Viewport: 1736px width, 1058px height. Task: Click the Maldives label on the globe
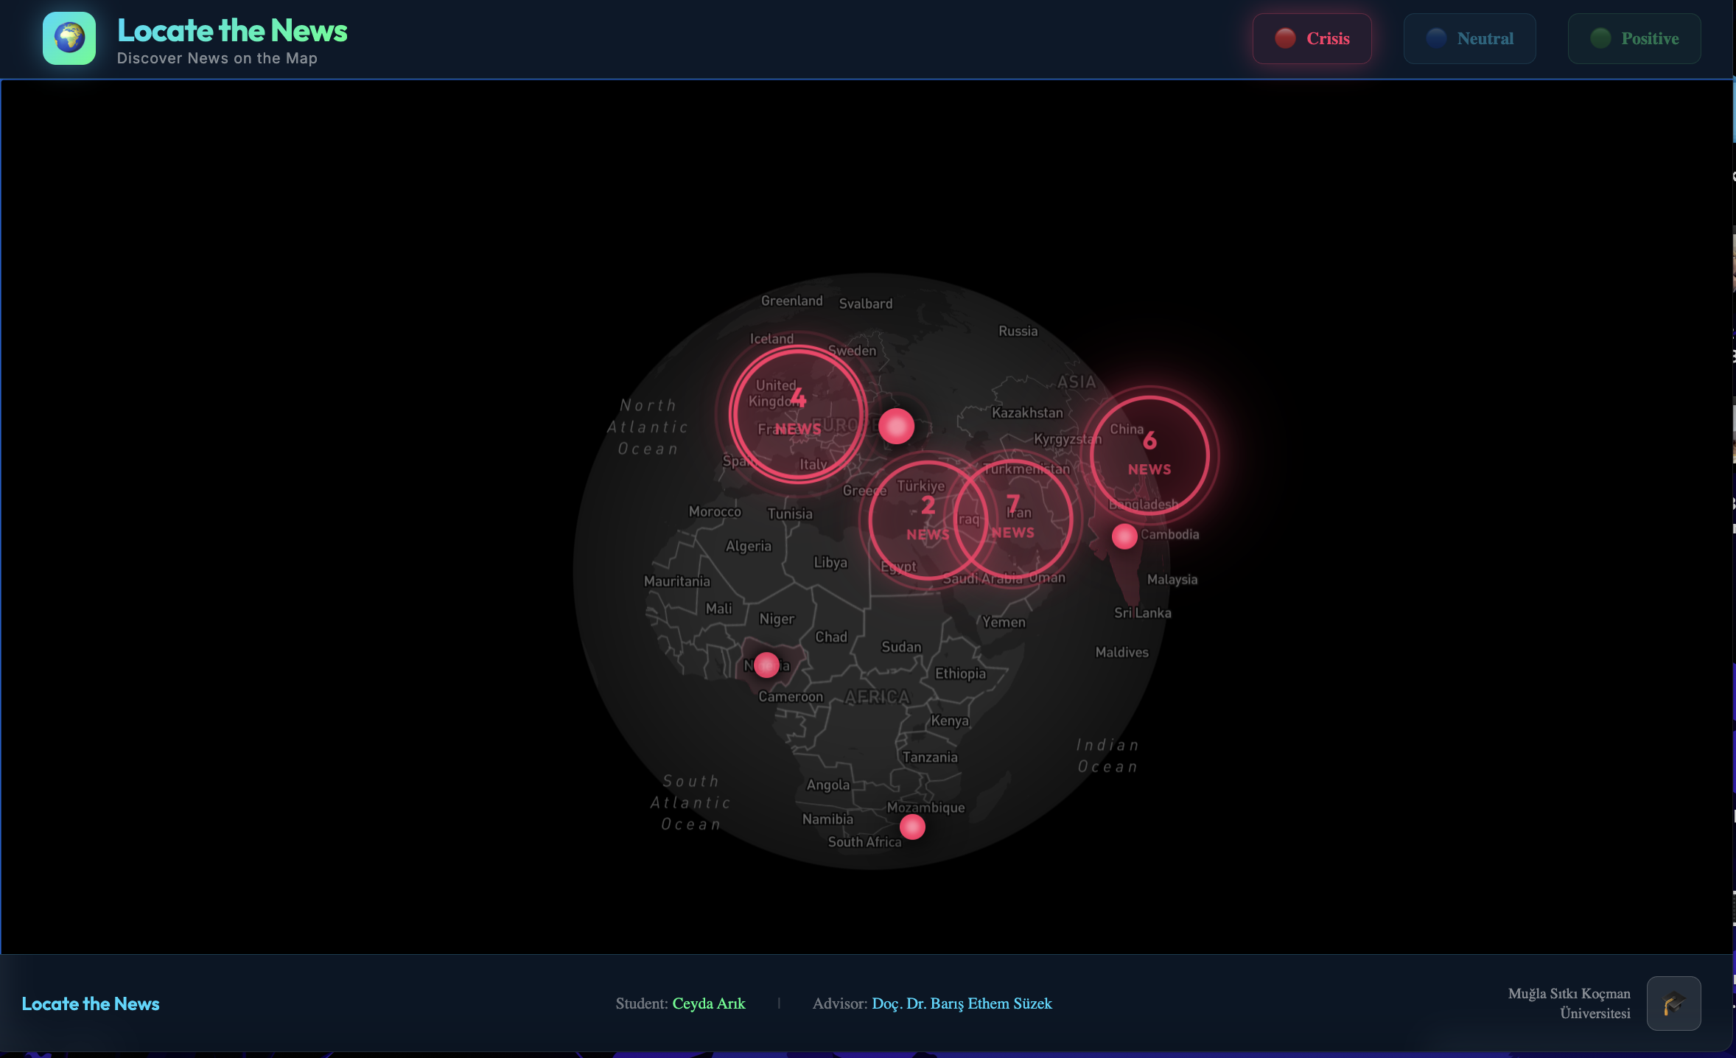pos(1121,652)
